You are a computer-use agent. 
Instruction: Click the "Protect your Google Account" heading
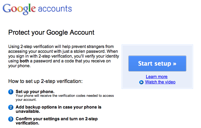pyautogui.click(x=51, y=33)
